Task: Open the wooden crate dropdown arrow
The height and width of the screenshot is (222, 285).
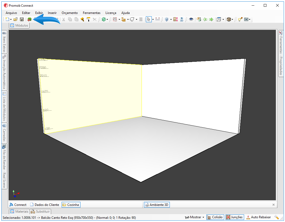Action: (x=232, y=19)
